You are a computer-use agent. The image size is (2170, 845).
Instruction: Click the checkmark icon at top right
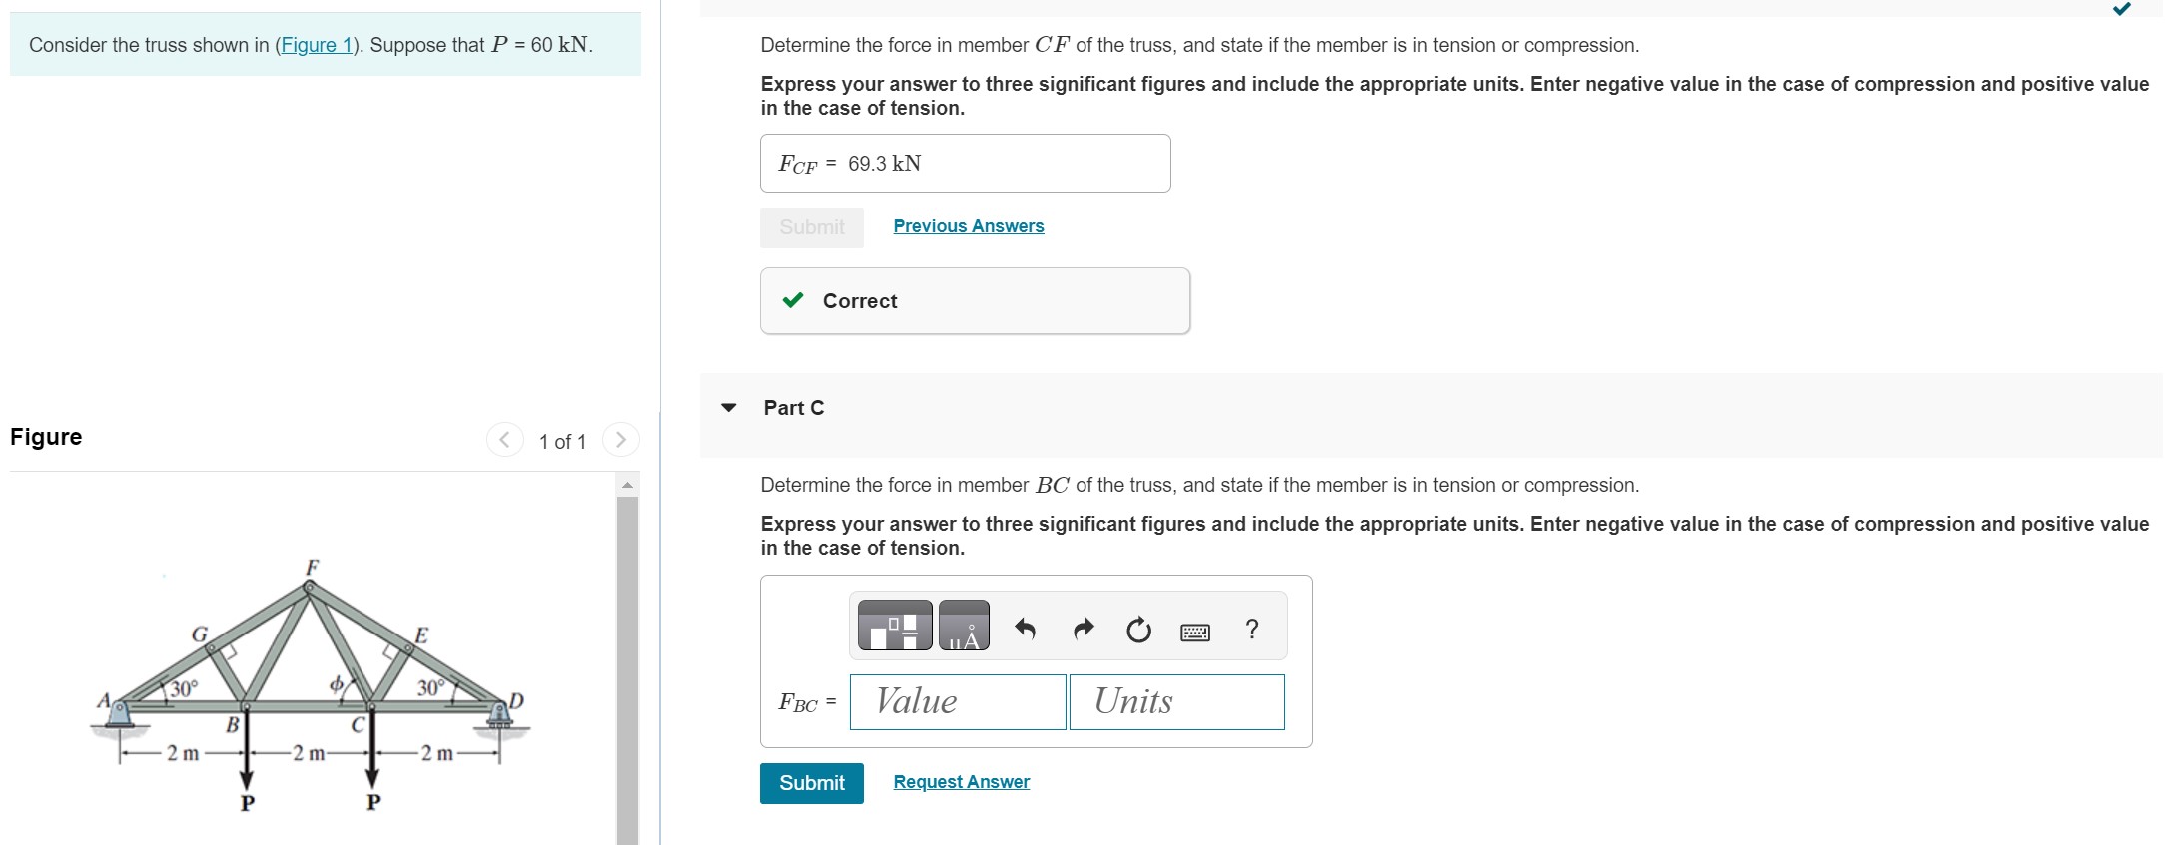pyautogui.click(x=2122, y=8)
